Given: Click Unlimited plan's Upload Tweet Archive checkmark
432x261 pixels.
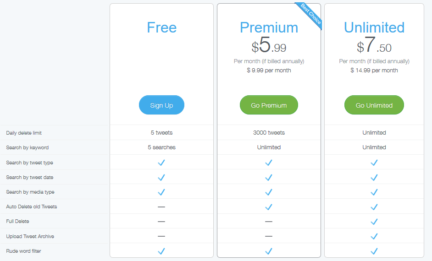Looking at the screenshot, I should tap(374, 236).
